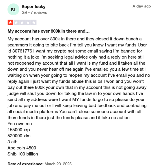Screen dimensions: 168x165
Task: Click the fourth grey star
Action: pyautogui.click(x=28, y=22)
